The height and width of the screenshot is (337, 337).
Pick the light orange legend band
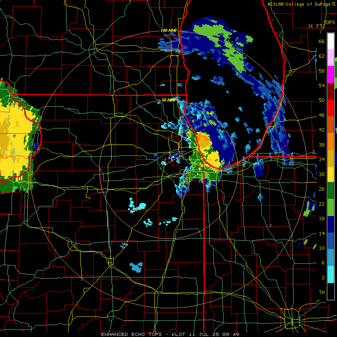(331, 142)
